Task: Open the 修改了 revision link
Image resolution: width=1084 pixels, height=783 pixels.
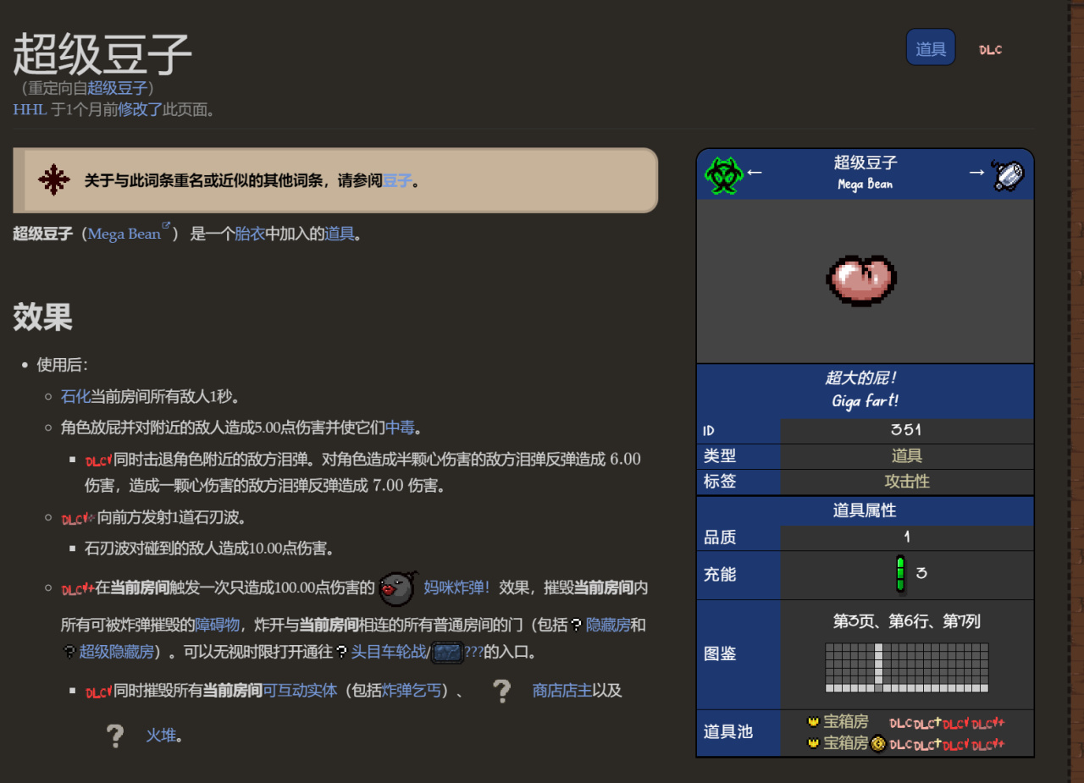Action: click(140, 109)
